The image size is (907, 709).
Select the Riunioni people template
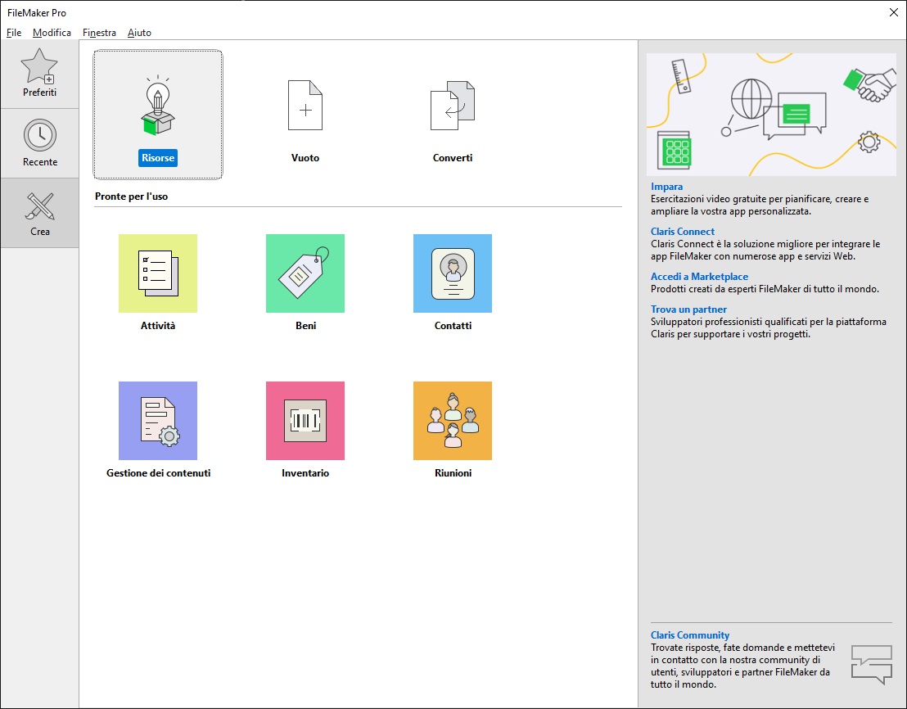pos(453,421)
